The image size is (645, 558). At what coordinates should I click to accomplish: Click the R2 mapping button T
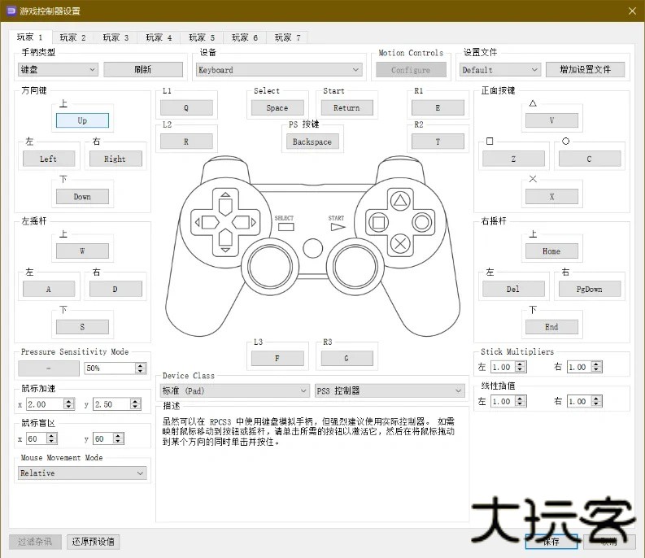coord(438,142)
